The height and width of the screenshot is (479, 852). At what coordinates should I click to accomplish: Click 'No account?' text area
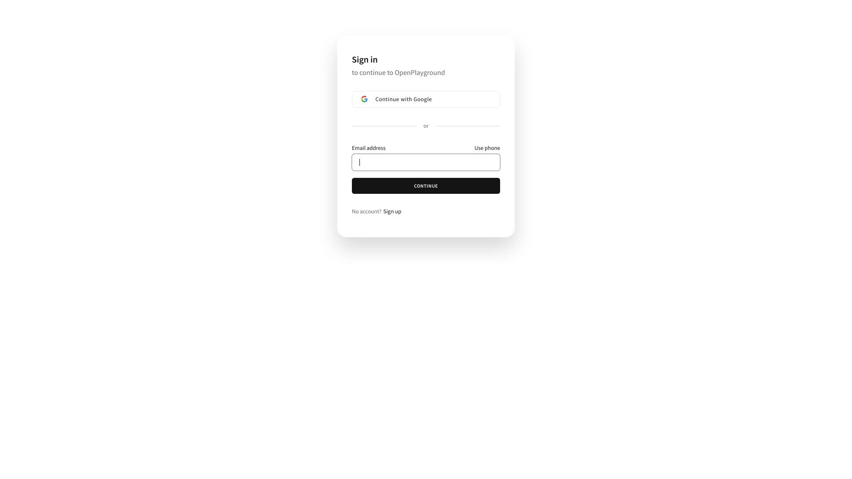(366, 211)
